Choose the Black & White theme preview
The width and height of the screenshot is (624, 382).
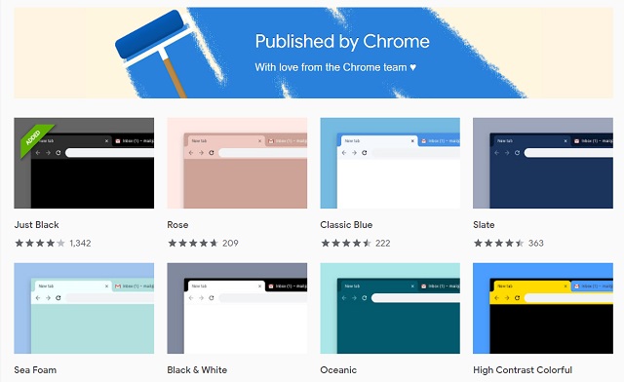(237, 308)
